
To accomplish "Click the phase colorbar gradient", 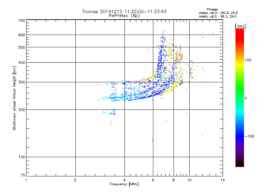I will pyautogui.click(x=240, y=98).
